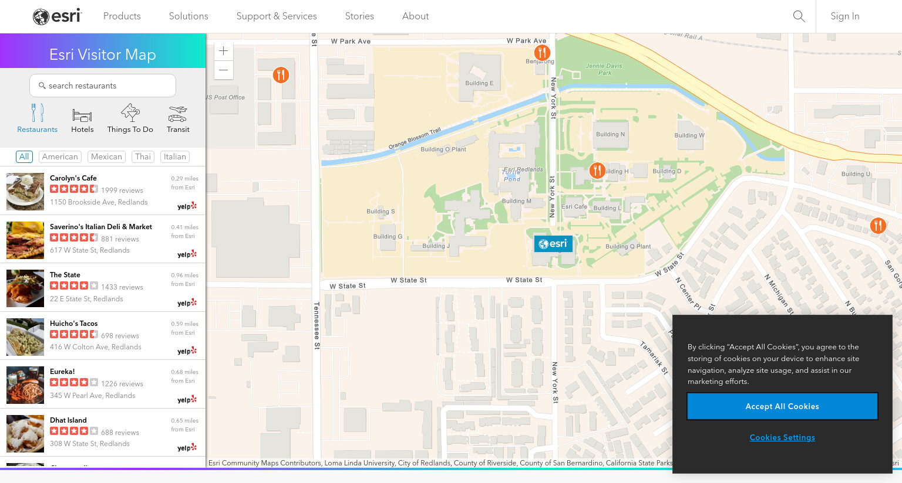Open the Stories menu
Viewport: 902px width, 483px height.
pos(359,16)
